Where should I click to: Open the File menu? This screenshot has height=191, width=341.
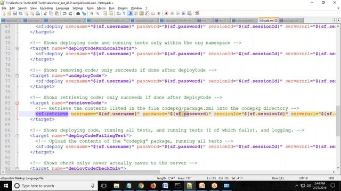click(x=4, y=8)
